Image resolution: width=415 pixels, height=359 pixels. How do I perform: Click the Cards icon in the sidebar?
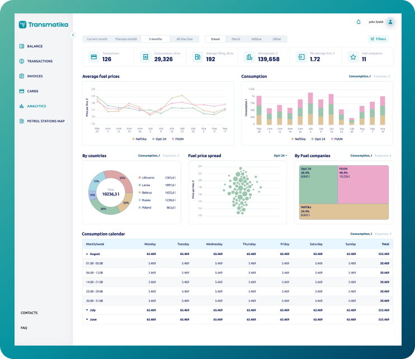[22, 91]
